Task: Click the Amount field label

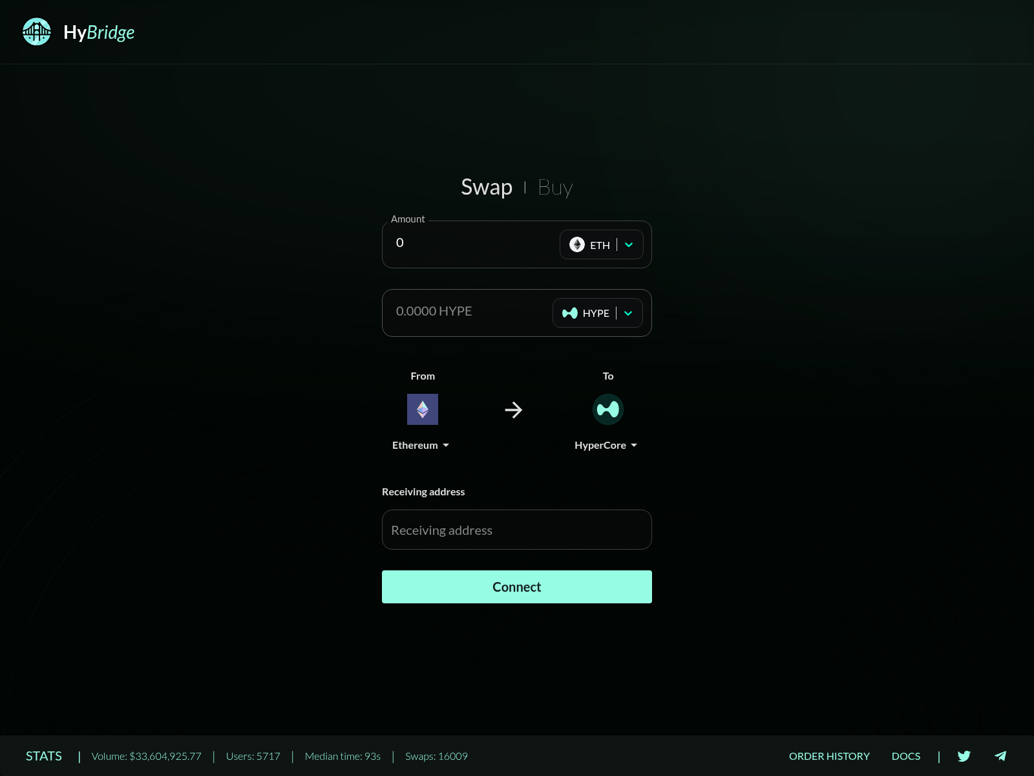Action: click(408, 219)
